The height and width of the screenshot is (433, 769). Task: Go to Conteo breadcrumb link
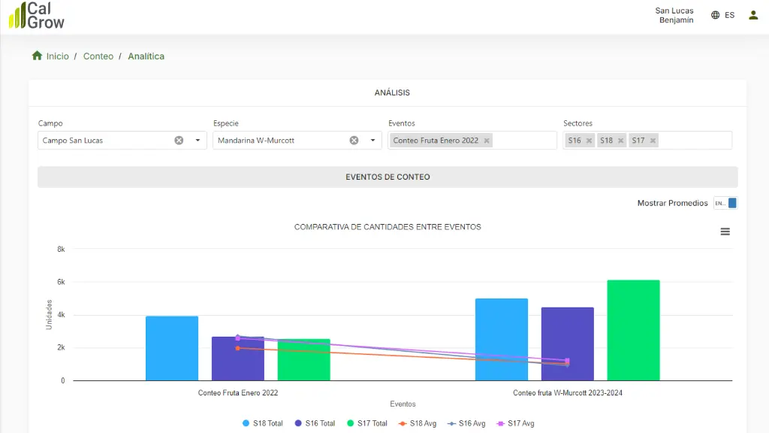pos(98,56)
